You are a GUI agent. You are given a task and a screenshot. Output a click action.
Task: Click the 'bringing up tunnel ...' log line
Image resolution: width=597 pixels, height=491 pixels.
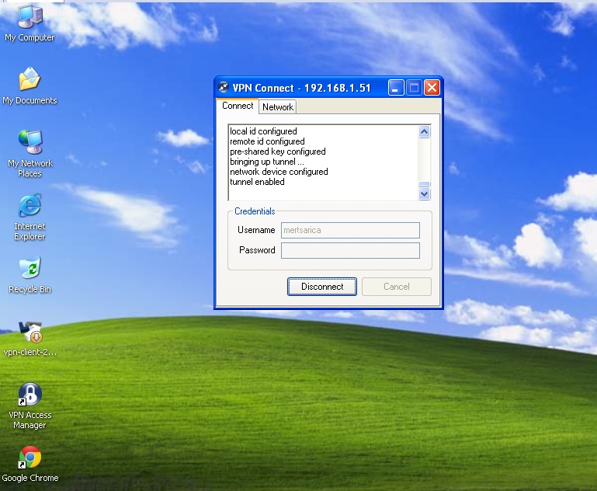click(x=266, y=162)
